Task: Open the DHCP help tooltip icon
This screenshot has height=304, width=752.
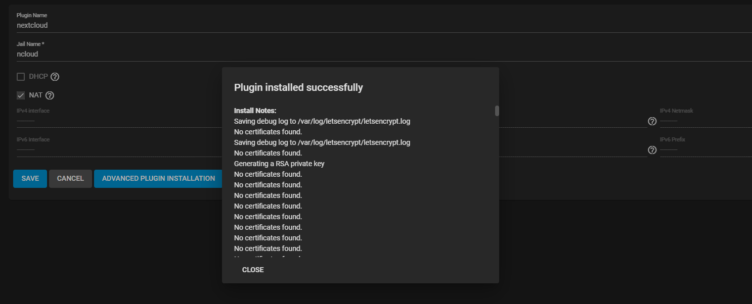Action: pos(55,77)
